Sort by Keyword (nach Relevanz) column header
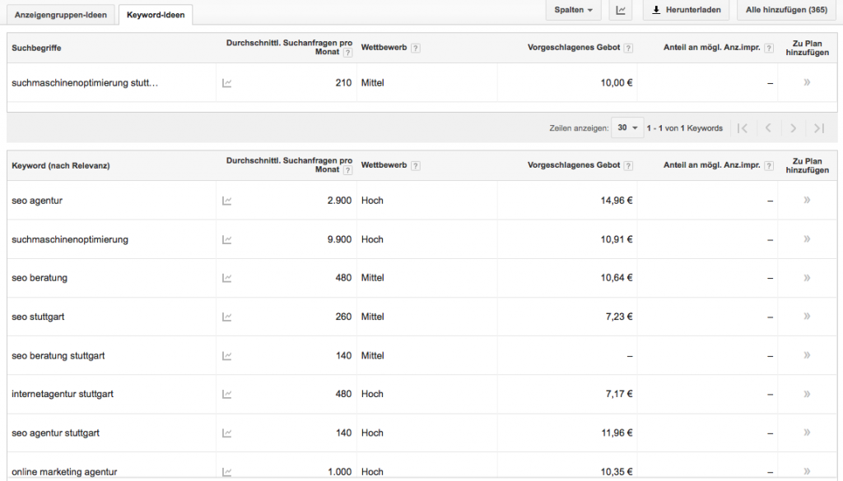This screenshot has width=843, height=481. (x=61, y=166)
